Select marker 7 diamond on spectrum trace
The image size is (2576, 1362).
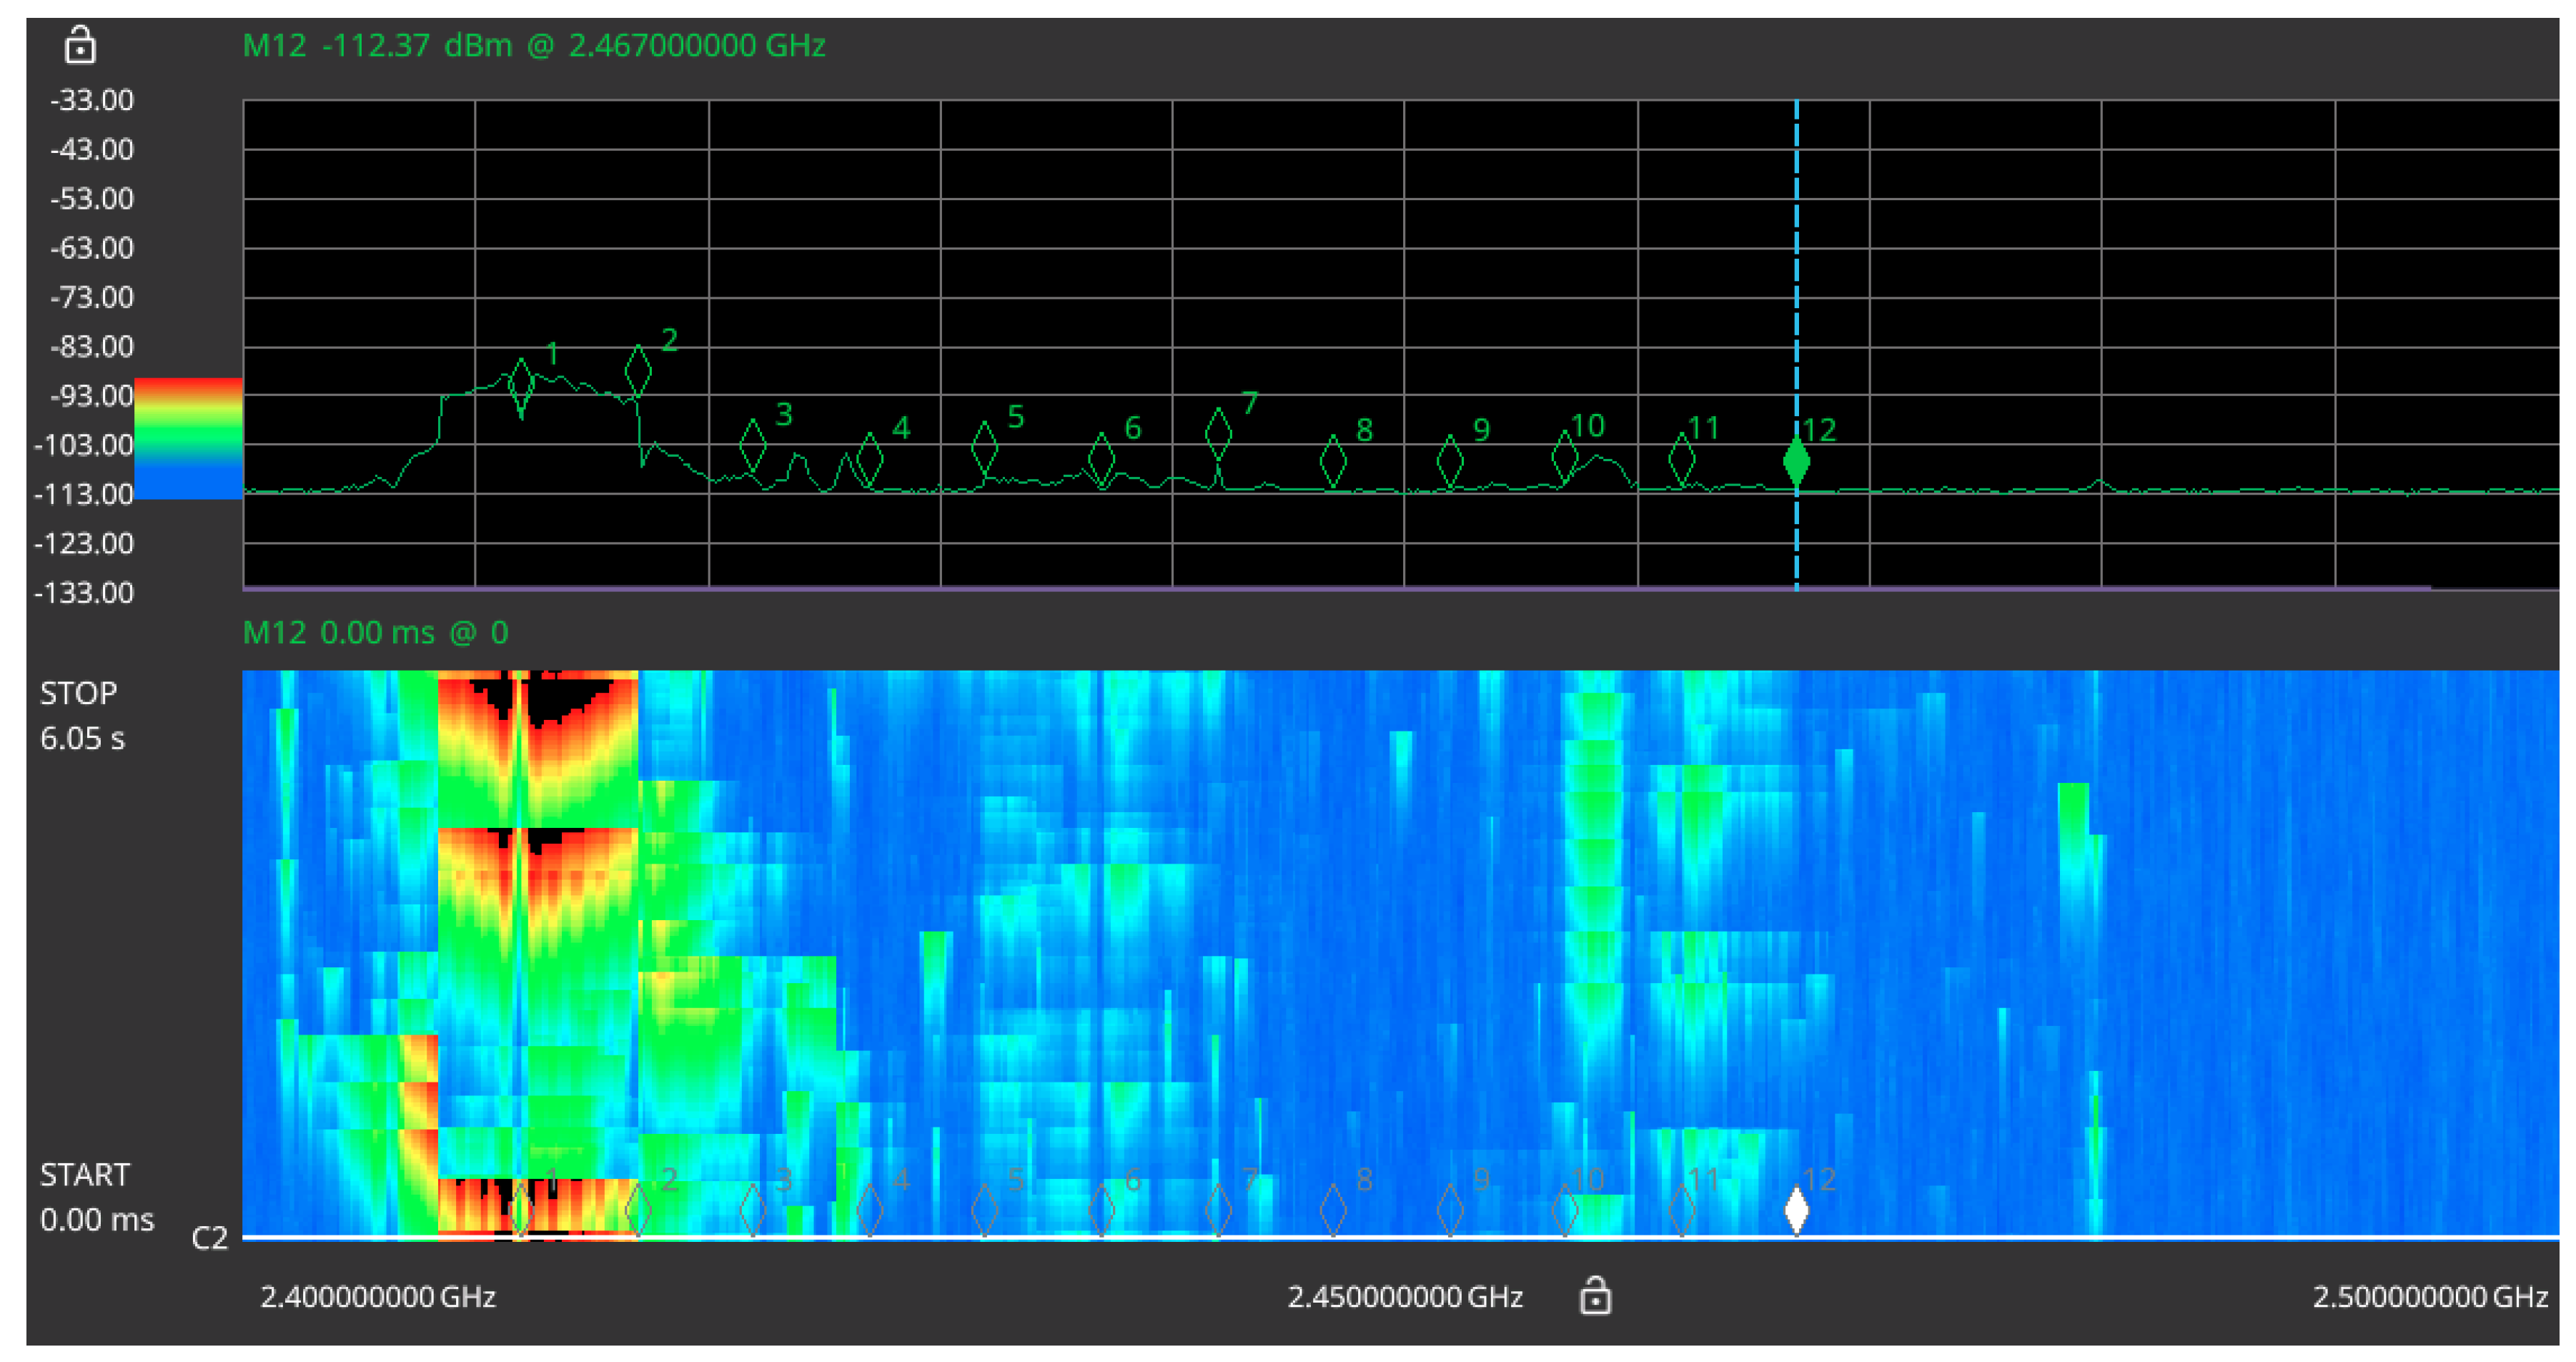coord(1218,434)
